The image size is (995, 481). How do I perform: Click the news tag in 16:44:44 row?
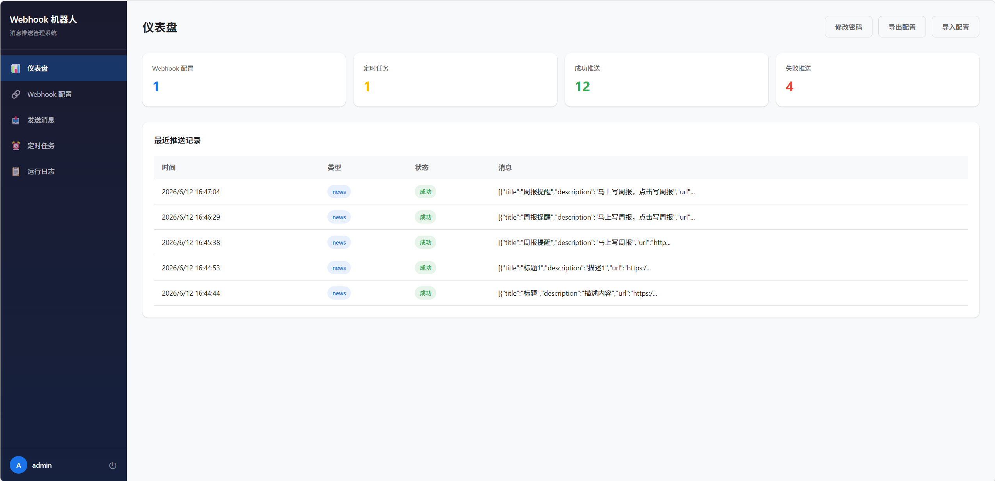click(x=339, y=293)
